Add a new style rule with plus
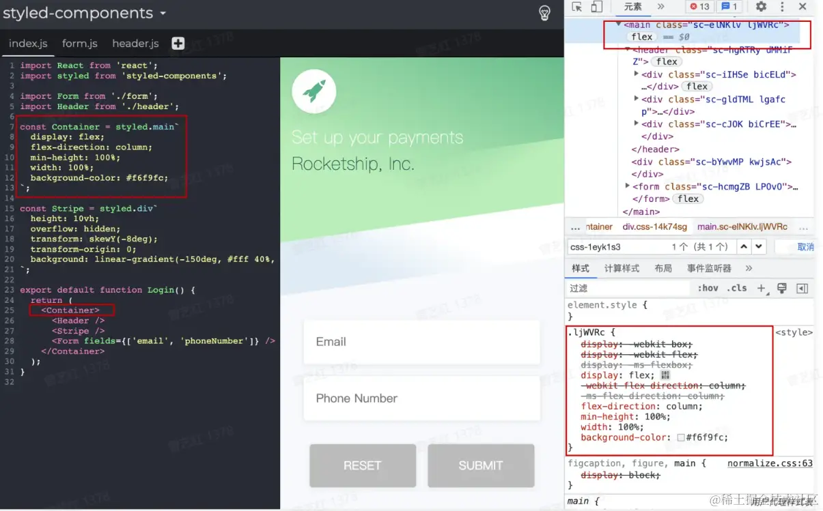 point(762,289)
